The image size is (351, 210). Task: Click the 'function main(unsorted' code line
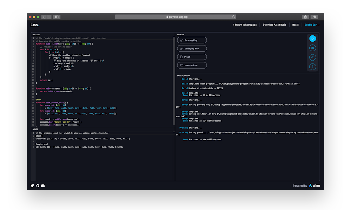click(x=63, y=89)
